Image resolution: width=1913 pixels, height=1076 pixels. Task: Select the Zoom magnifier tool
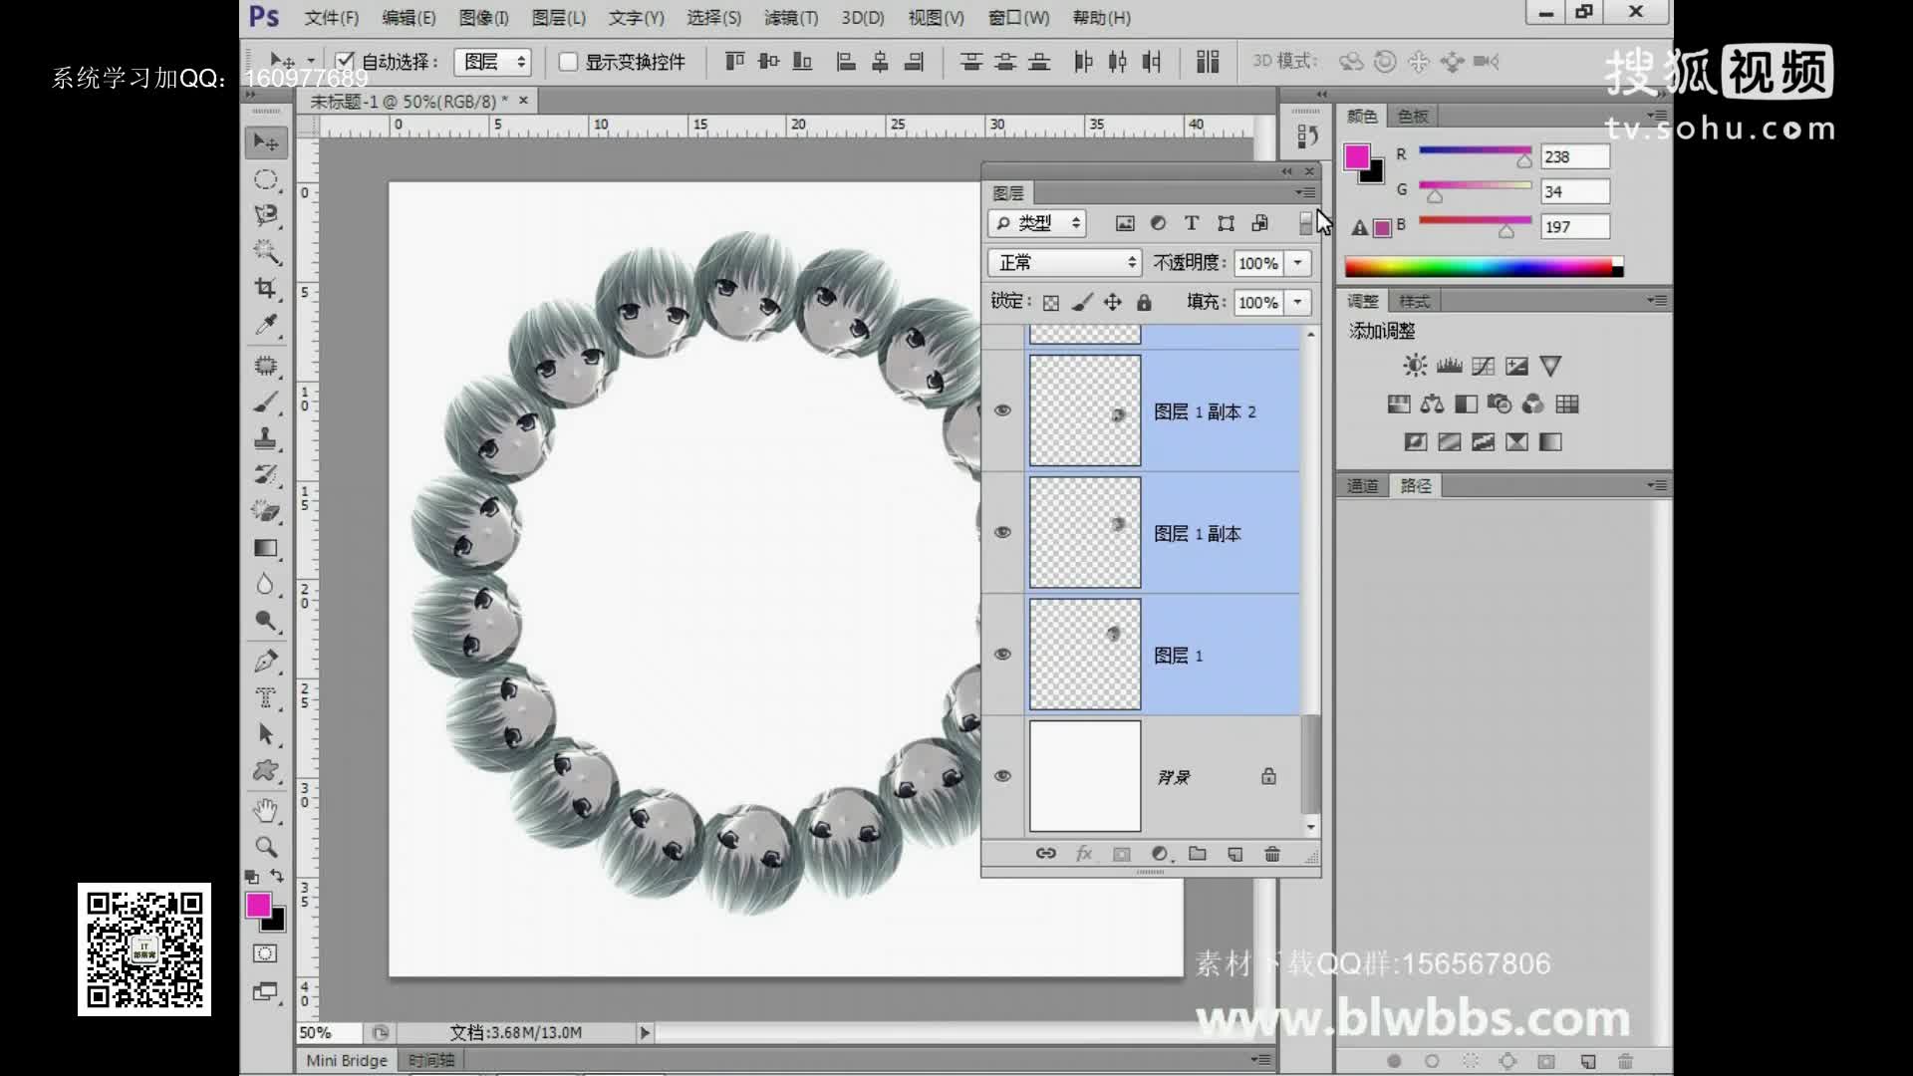[266, 847]
